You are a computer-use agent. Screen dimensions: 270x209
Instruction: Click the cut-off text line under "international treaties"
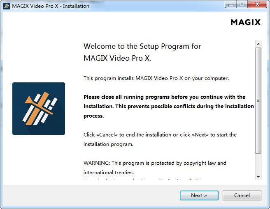coord(141,180)
